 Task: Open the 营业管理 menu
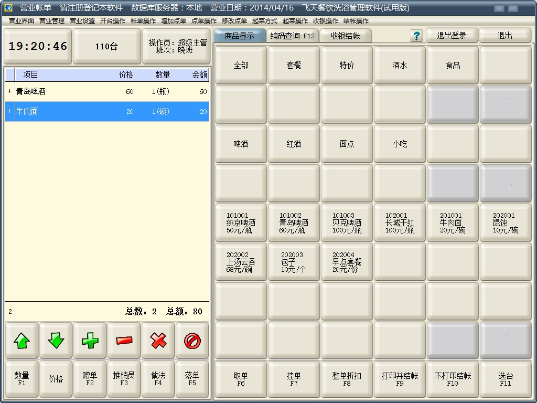(x=52, y=21)
